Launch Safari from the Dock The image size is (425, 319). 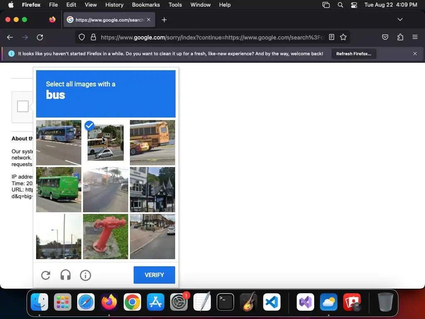(x=85, y=302)
